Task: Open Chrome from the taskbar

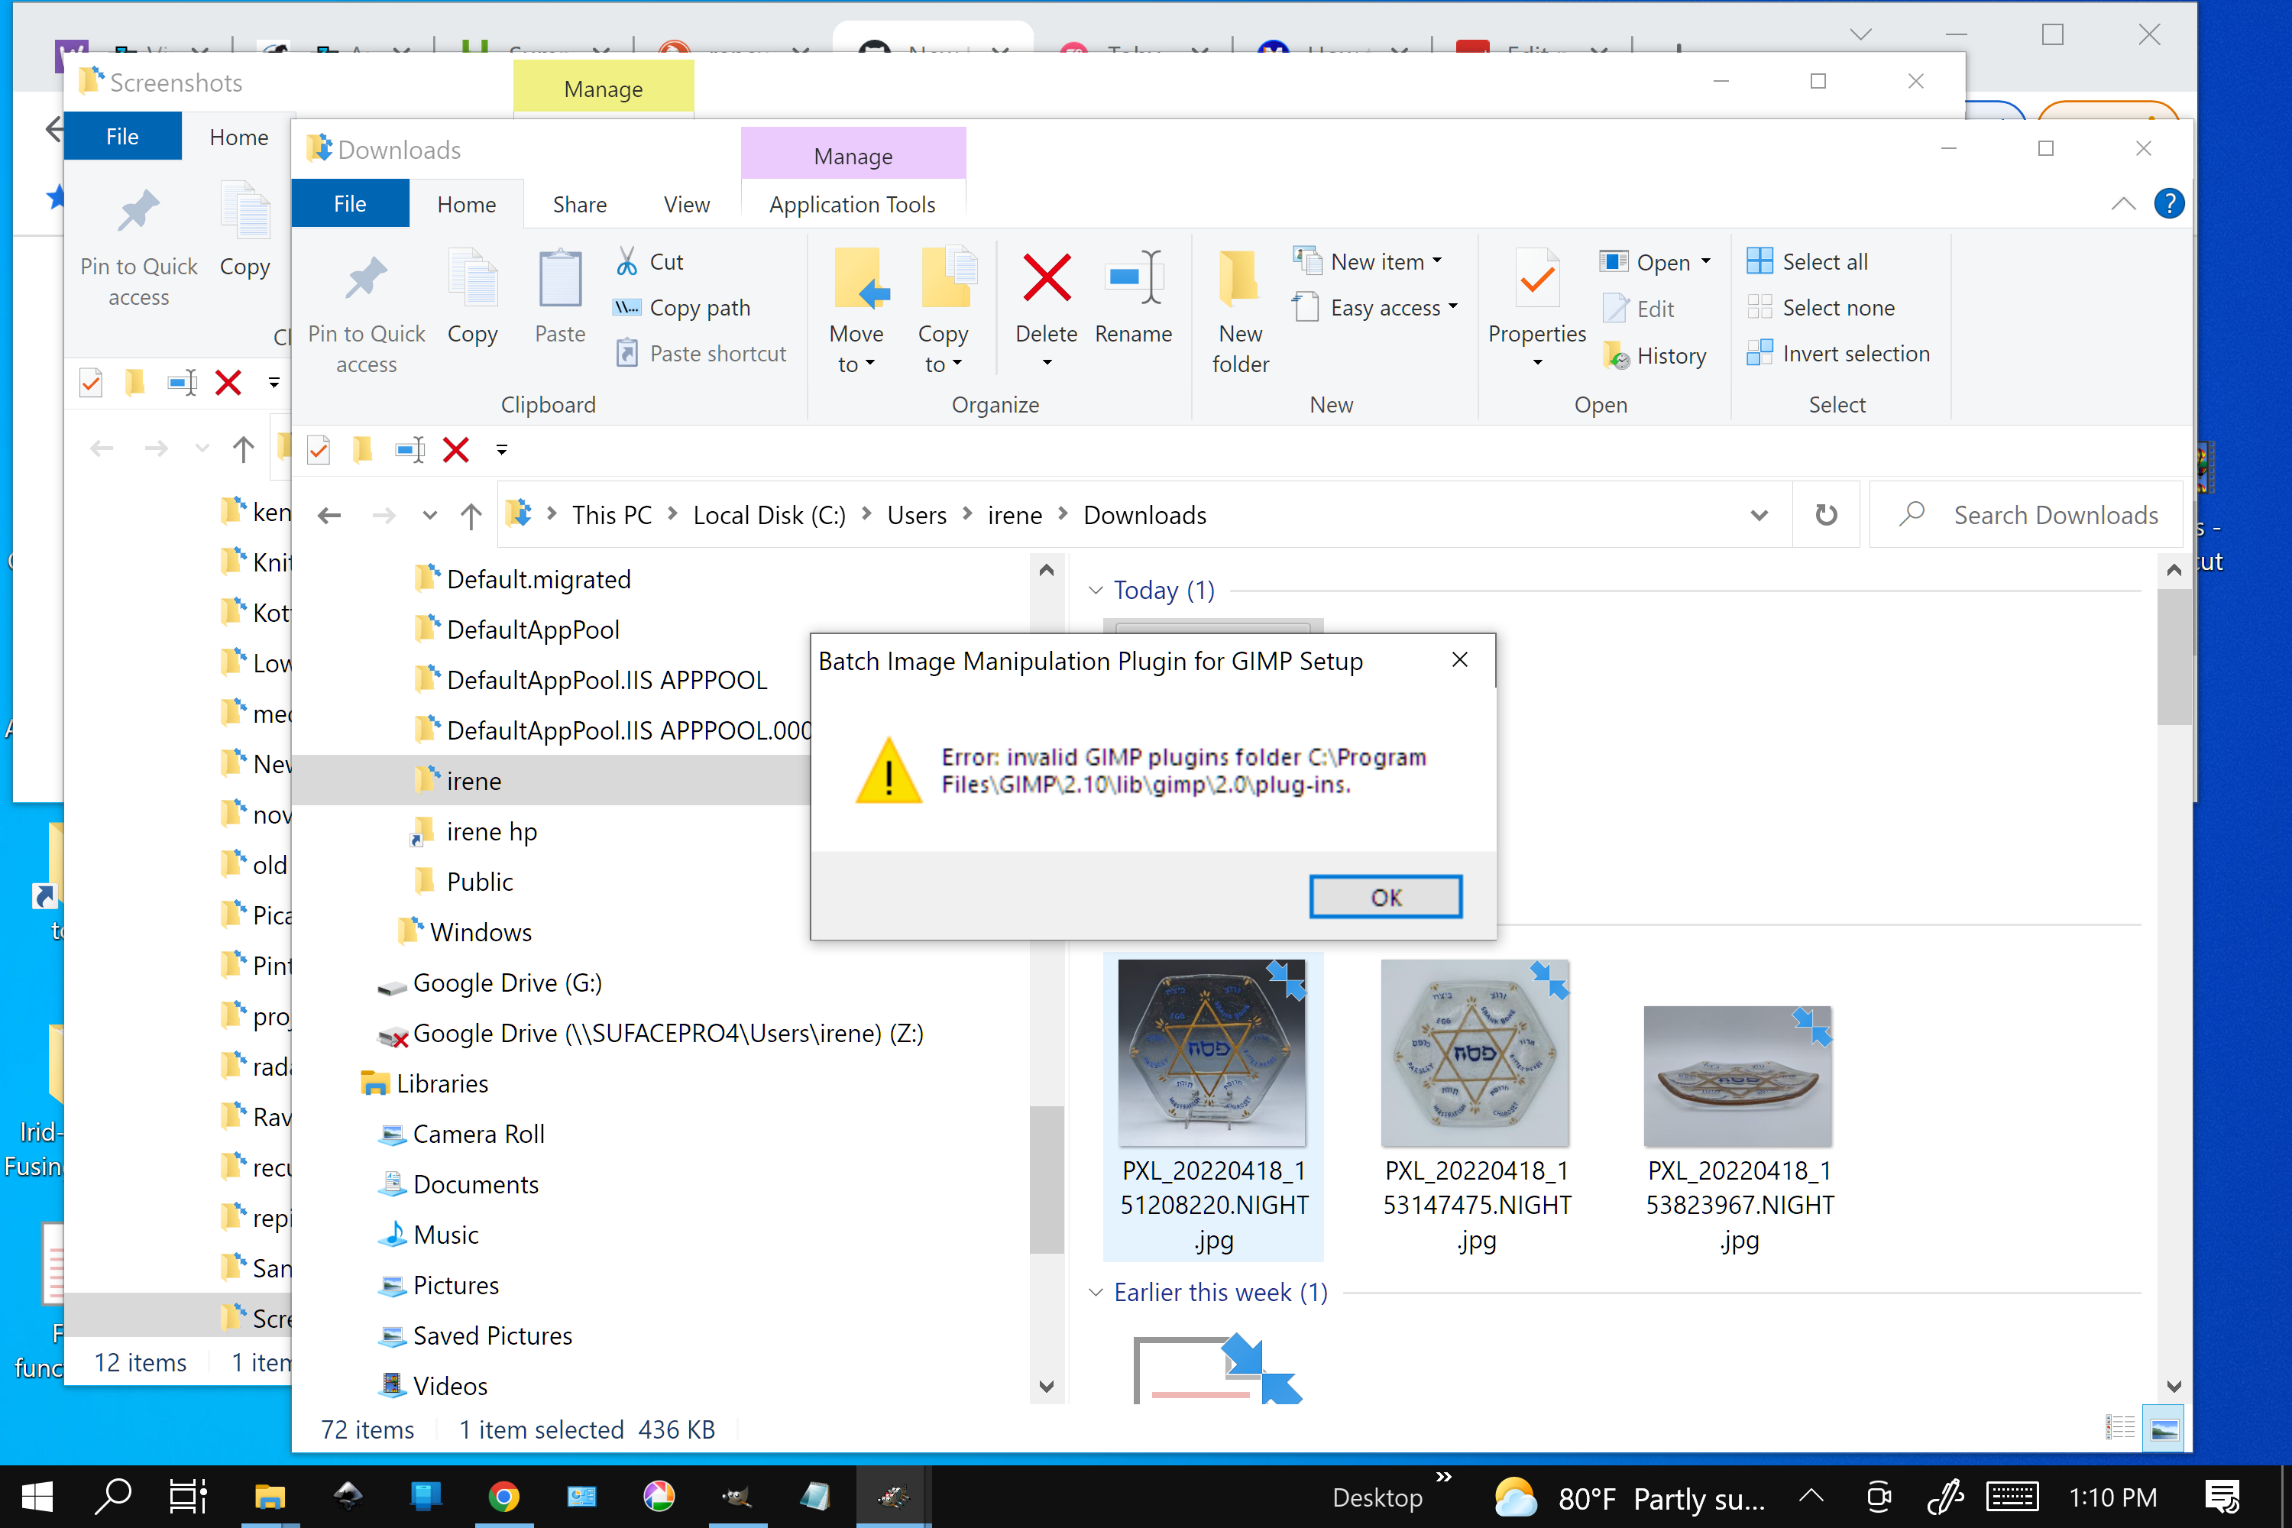Action: pyautogui.click(x=503, y=1496)
